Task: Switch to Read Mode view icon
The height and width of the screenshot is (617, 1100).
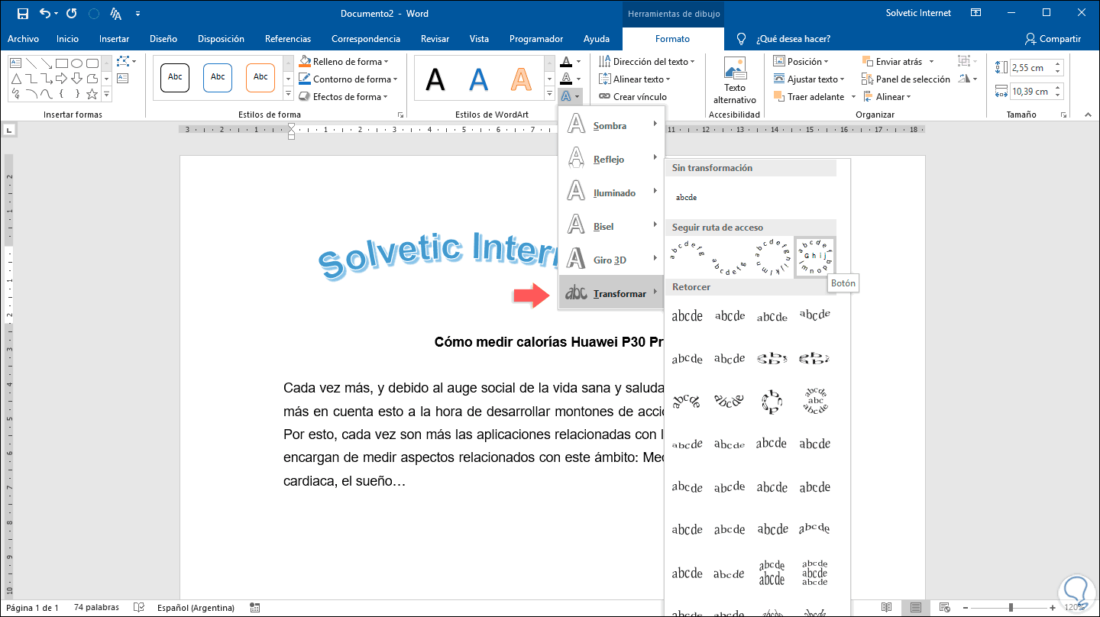Action: (886, 608)
